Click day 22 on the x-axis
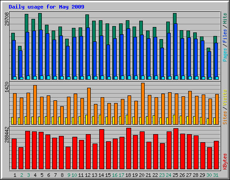This screenshot has width=230, height=180. pos(155,175)
